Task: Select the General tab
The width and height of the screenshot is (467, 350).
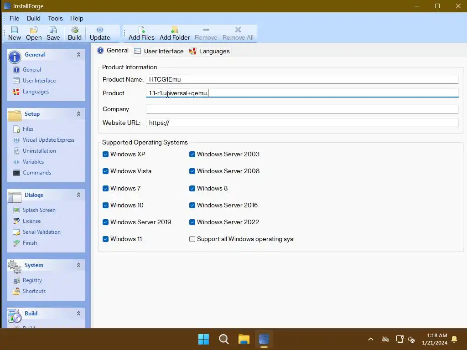Action: [x=113, y=51]
